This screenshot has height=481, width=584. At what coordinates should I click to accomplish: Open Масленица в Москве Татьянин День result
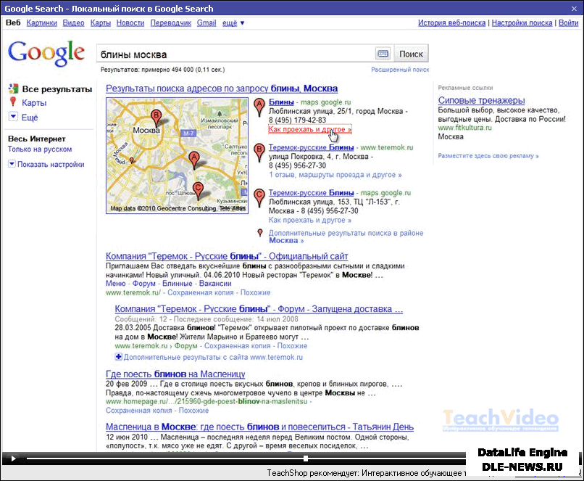point(259,427)
